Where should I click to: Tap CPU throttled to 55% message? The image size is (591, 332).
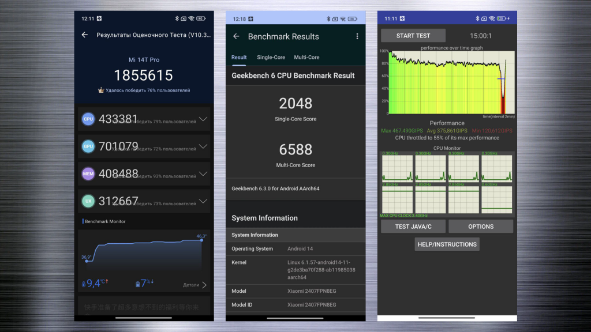(x=447, y=138)
